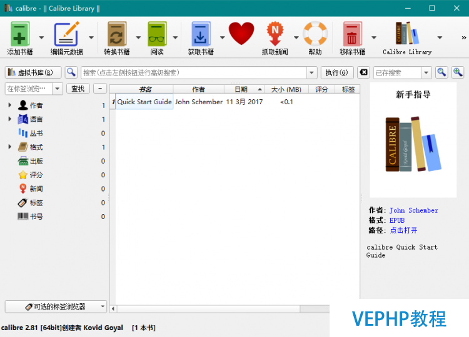Open the Virtual library (虚拟书库) button
The width and height of the screenshot is (469, 337).
click(33, 72)
